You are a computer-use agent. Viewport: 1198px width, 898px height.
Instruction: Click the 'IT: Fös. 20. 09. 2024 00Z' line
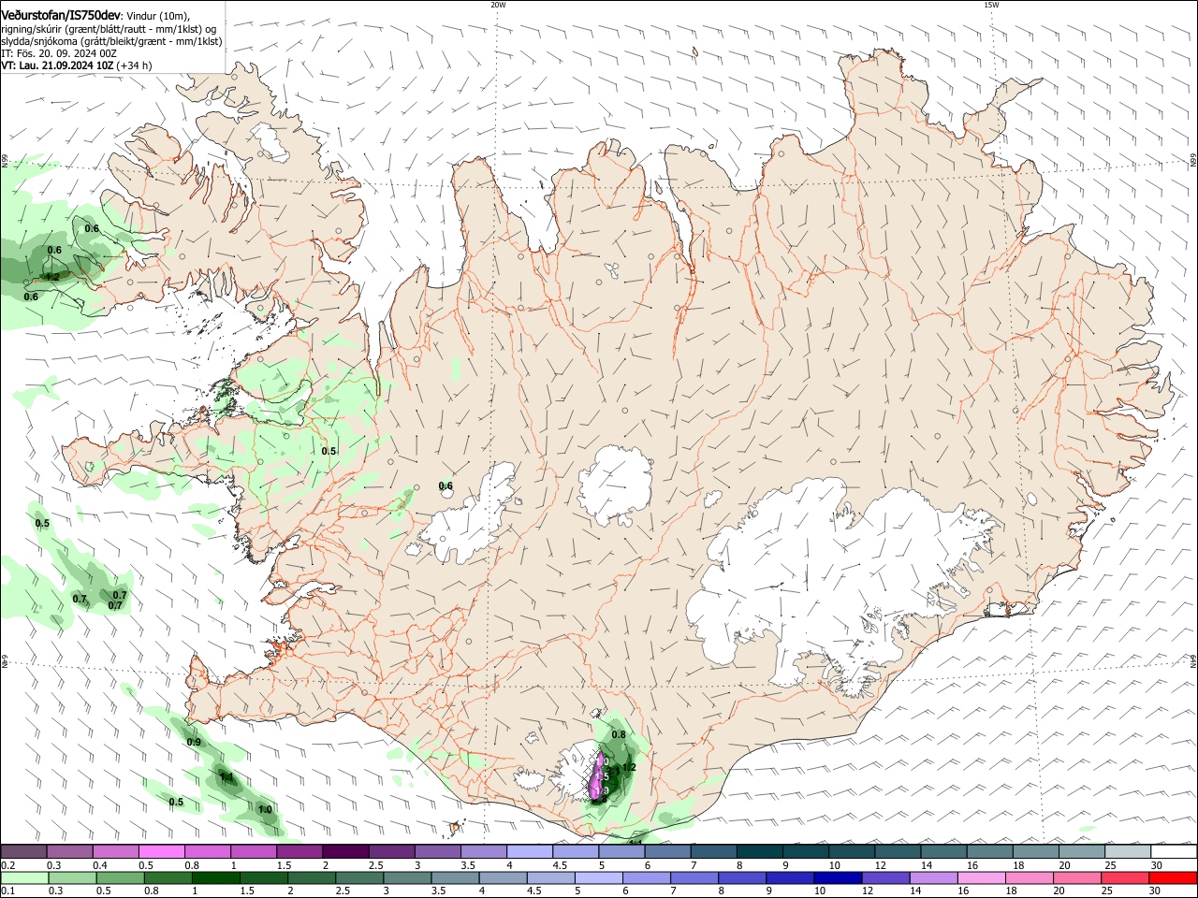click(x=59, y=53)
